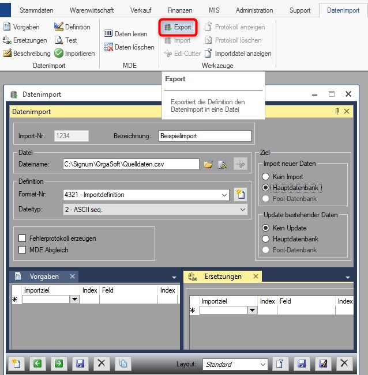Expand the Format-Nr dropdown

pos(224,195)
